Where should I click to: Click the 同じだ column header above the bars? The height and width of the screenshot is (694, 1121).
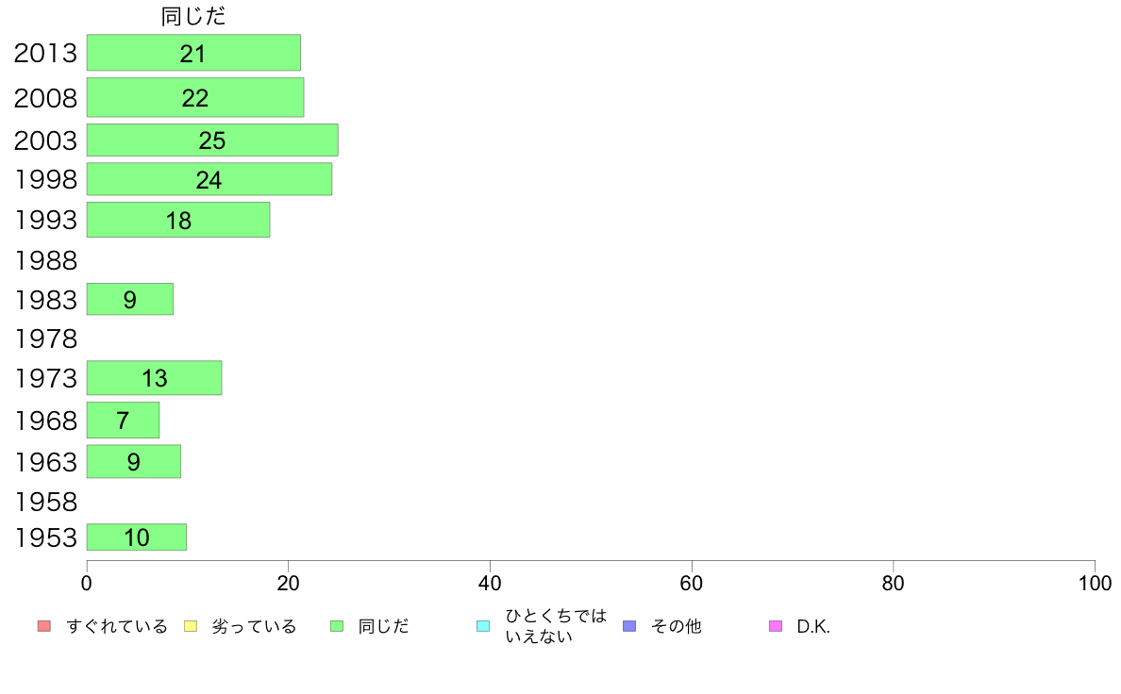pos(193,16)
